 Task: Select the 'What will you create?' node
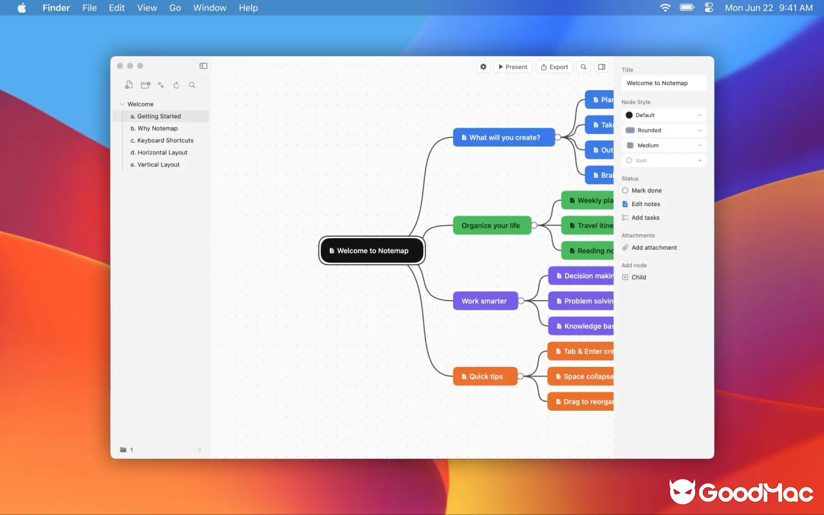click(504, 137)
